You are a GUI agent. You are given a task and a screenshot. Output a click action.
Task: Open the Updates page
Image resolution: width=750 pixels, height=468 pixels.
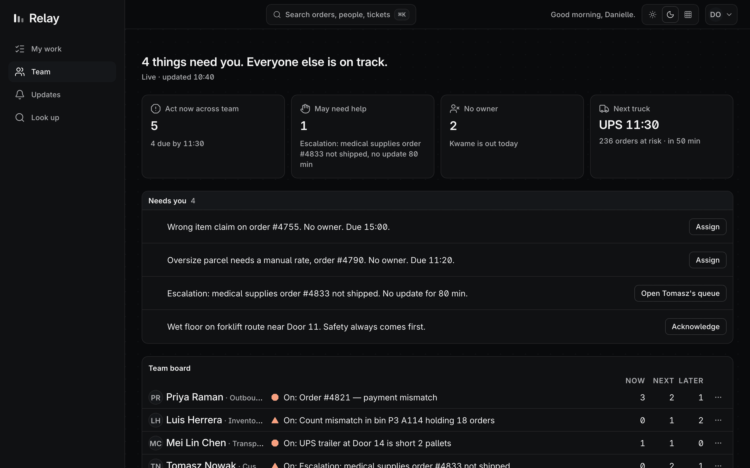62,95
